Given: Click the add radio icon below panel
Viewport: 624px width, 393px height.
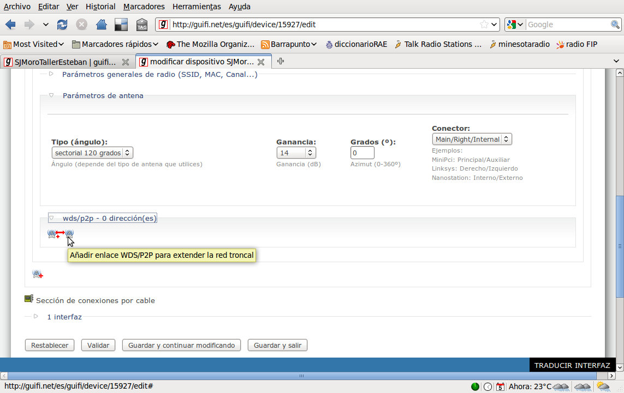Looking at the screenshot, I should 38,274.
